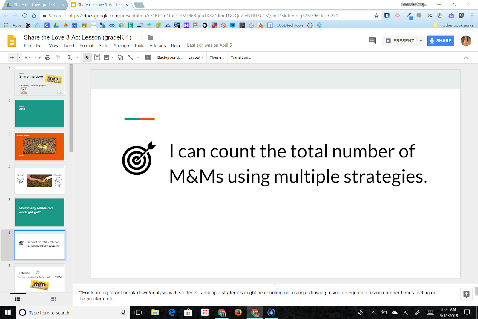Open the View menu
Viewport: 478px width, 319px height.
pos(53,45)
